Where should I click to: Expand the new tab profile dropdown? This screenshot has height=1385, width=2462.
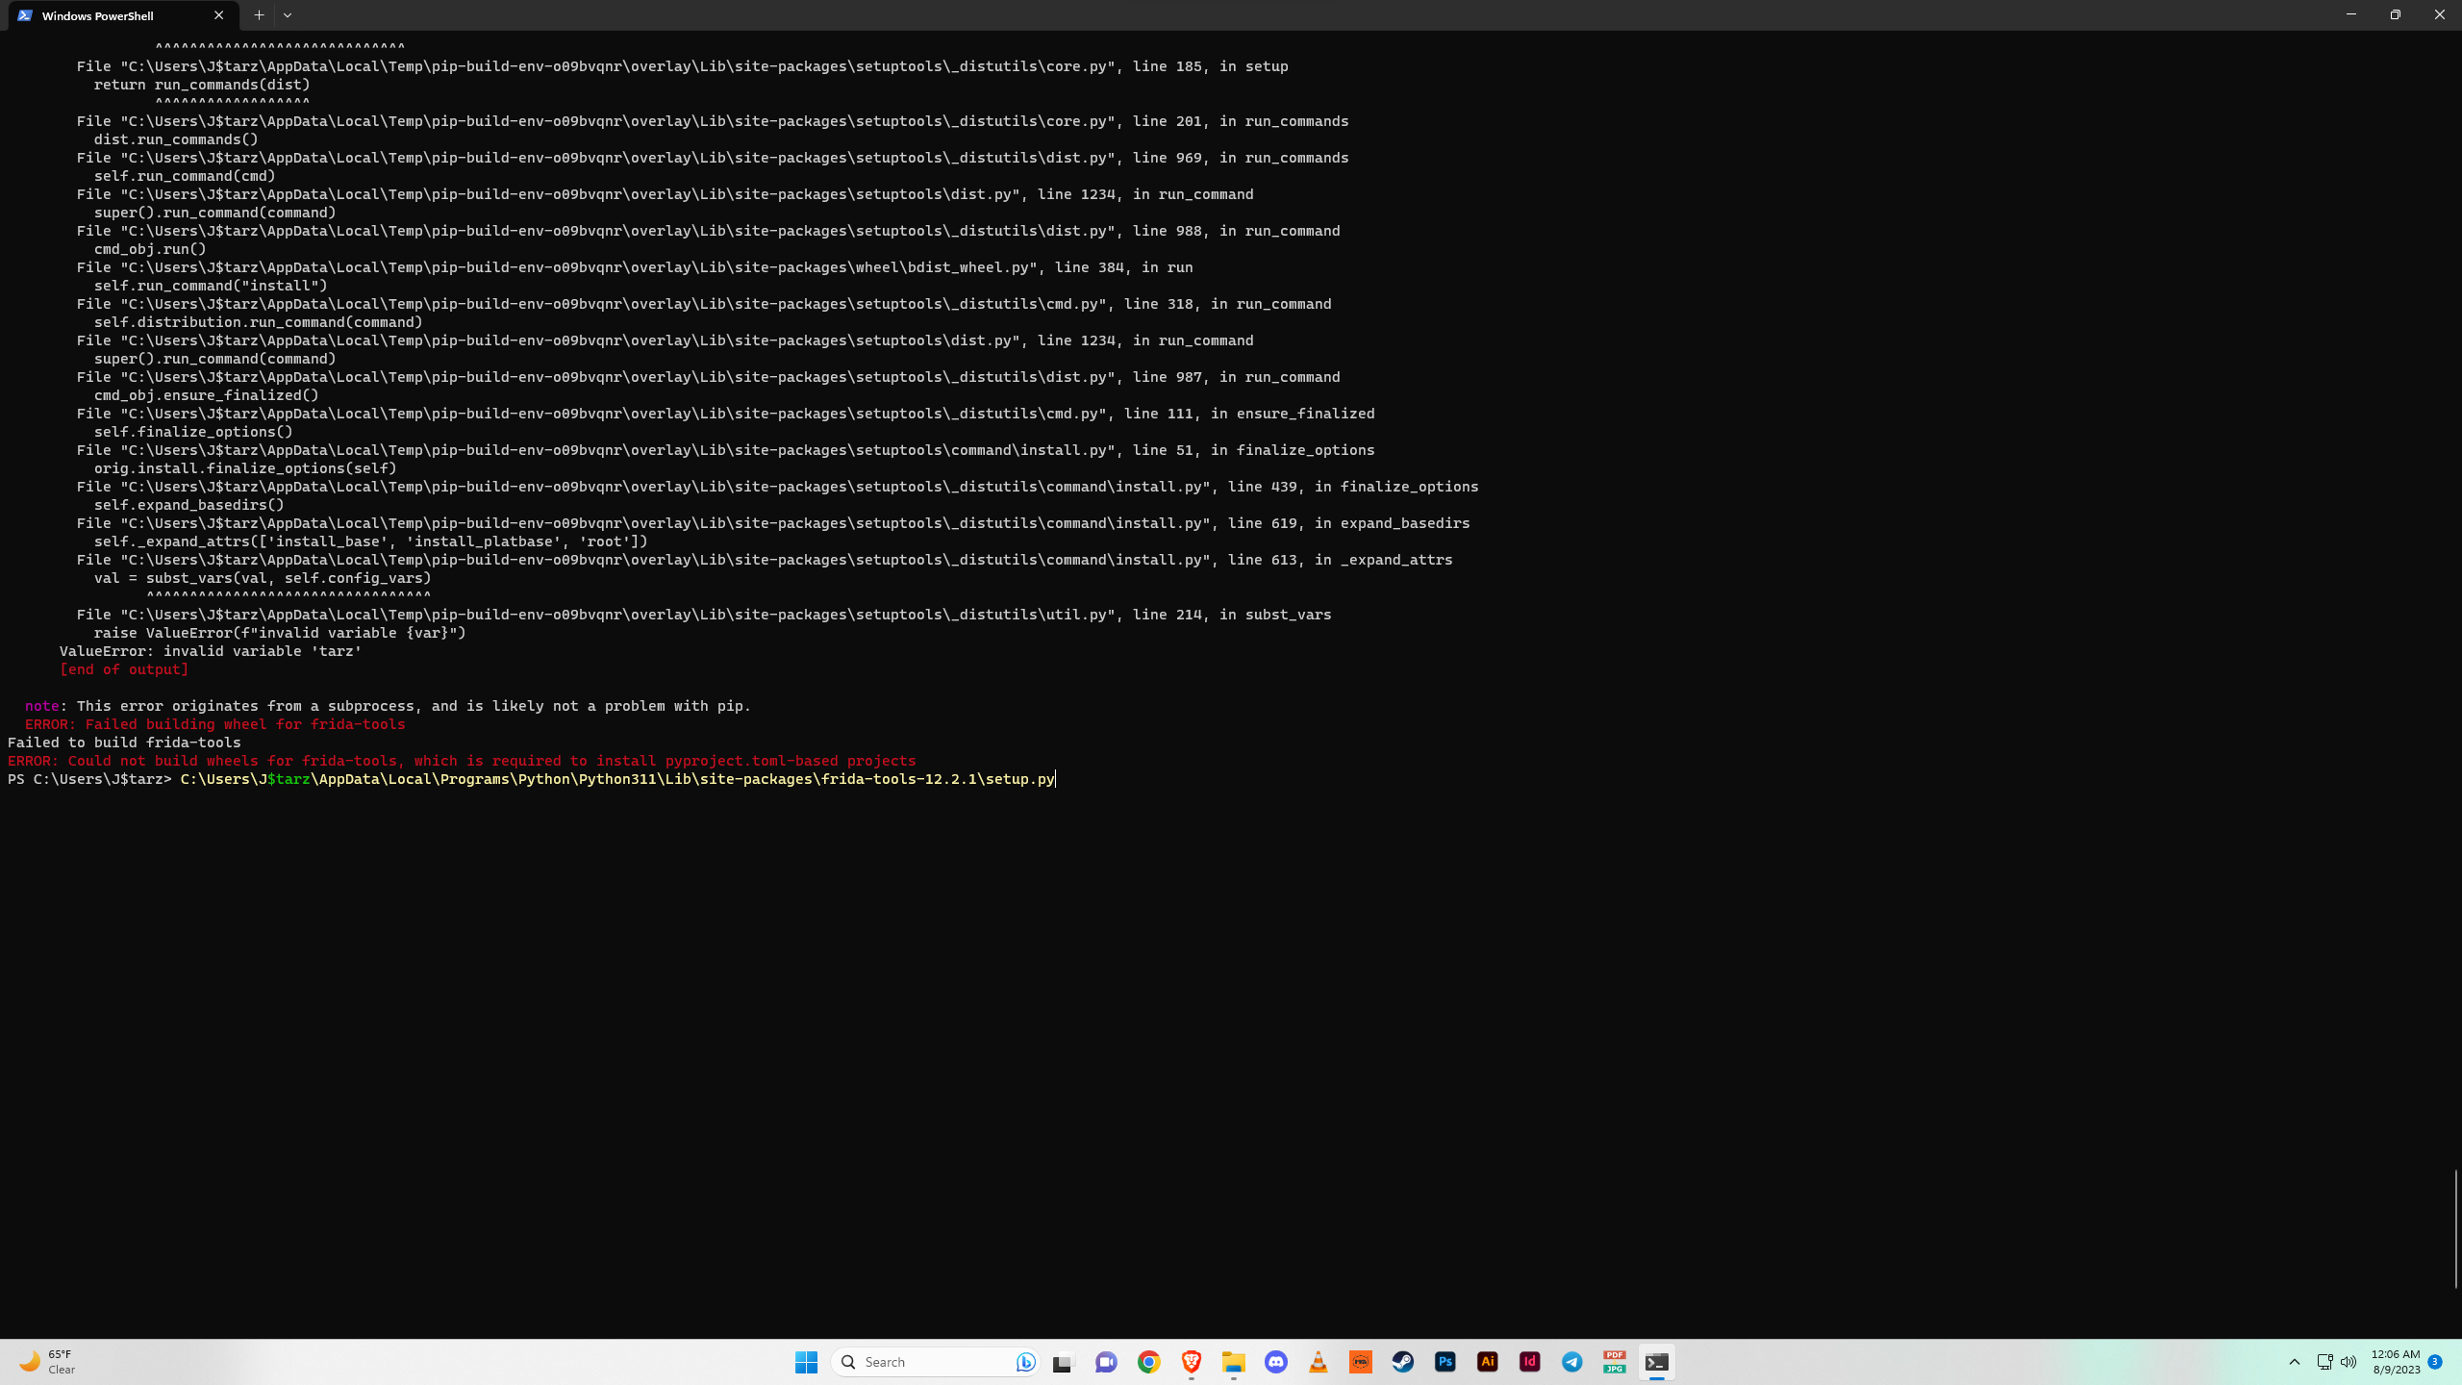288,15
